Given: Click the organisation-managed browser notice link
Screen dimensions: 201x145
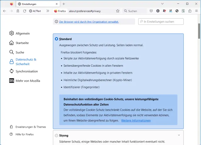Looking at the screenshot, I should point(89,22).
